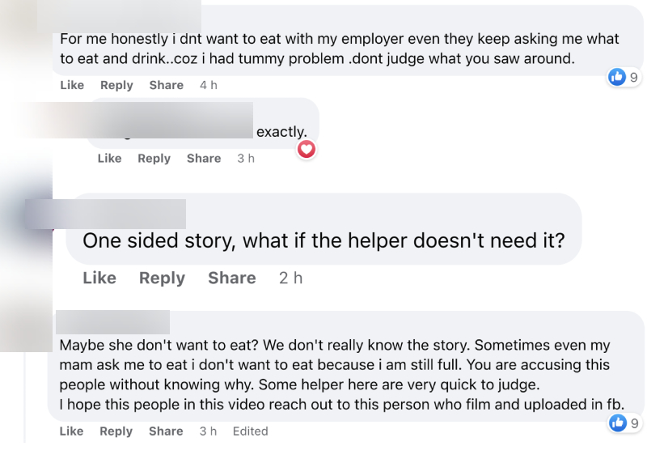647x459 pixels.
Task: Open blurred author name of 'One sided story' comment
Action: coord(105,214)
